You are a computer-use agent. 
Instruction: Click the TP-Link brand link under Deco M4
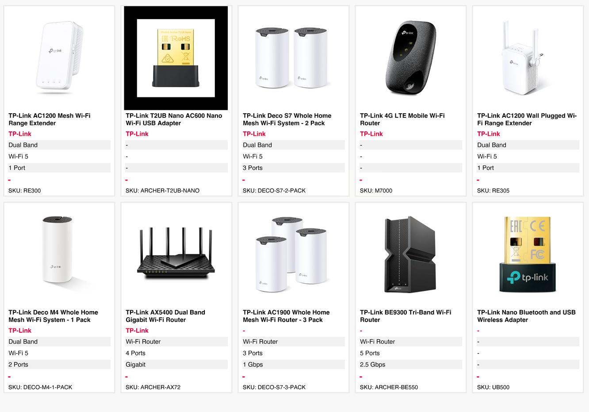20,331
